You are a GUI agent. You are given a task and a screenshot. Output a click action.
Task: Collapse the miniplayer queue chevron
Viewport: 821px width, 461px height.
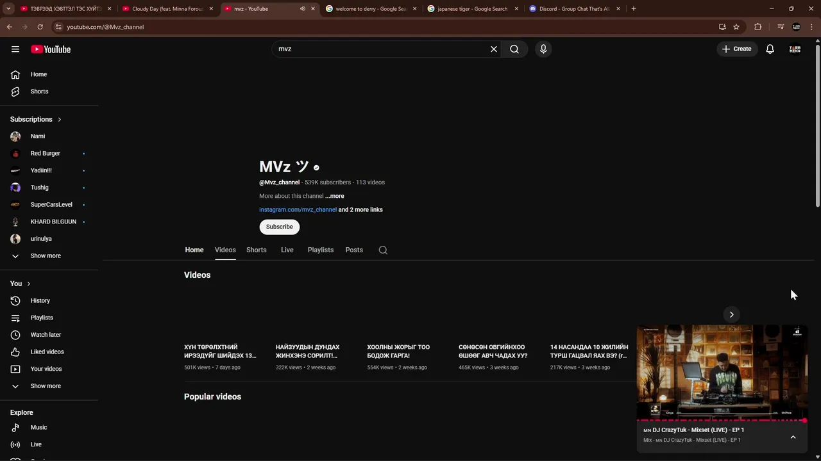click(x=793, y=437)
